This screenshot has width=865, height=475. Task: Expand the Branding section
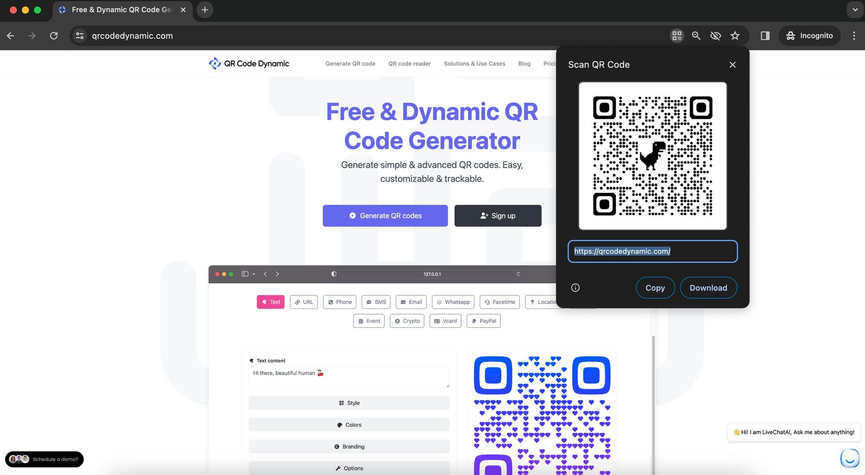pos(349,446)
